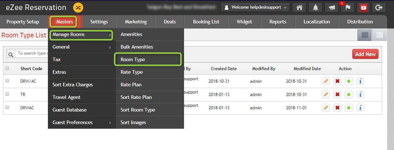Screen dimensions: 394x150
Task: Open the Deals menu
Action: [170, 22]
